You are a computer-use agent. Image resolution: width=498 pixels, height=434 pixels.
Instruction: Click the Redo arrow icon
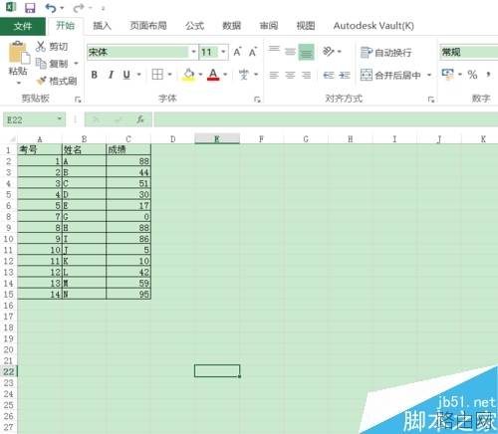[x=79, y=8]
